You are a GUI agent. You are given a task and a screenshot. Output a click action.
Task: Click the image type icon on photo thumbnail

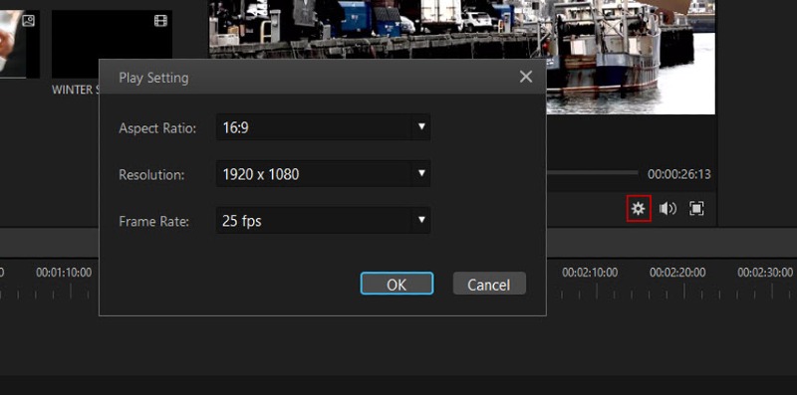tap(29, 21)
